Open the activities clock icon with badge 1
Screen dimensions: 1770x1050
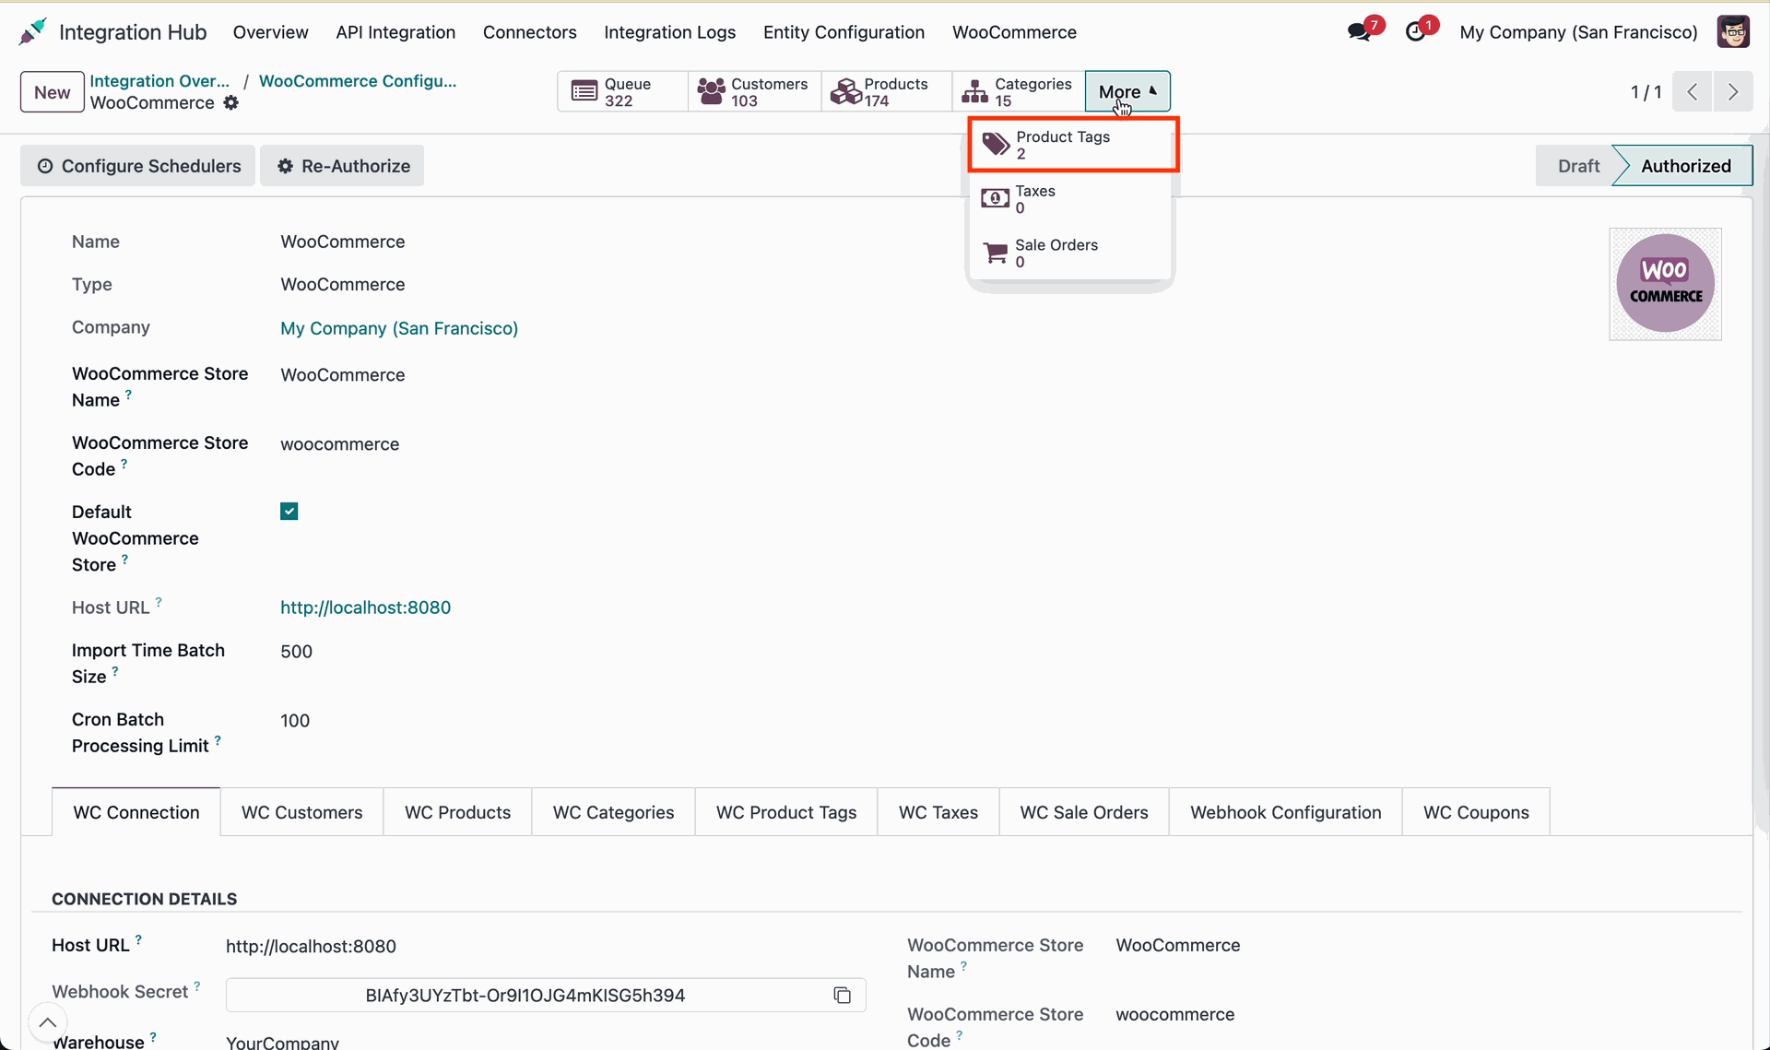pos(1415,32)
